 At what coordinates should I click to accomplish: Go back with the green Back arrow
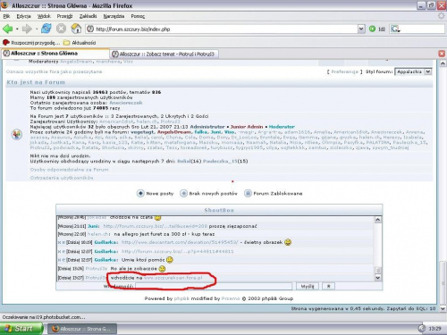(7, 29)
